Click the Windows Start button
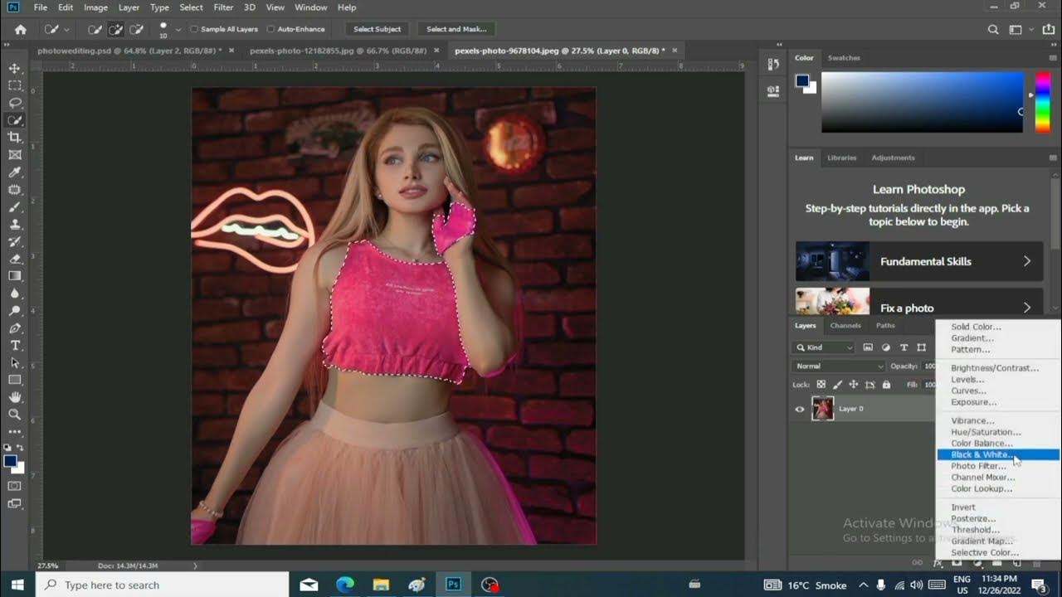This screenshot has height=597, width=1062. [x=17, y=585]
